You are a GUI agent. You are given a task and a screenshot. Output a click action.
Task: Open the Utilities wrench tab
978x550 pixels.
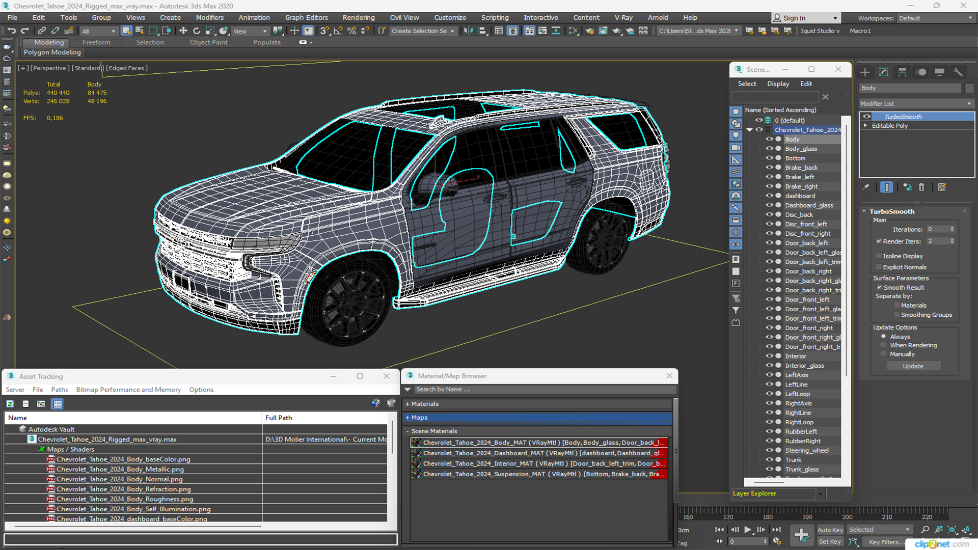point(958,72)
